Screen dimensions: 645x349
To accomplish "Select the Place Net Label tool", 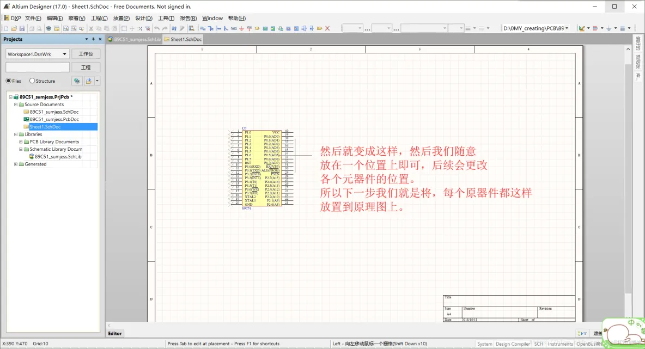I will pyautogui.click(x=234, y=28).
